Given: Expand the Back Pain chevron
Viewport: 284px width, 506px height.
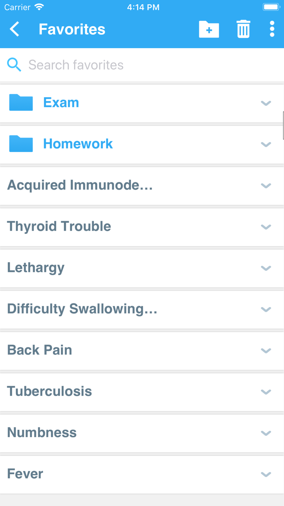Looking at the screenshot, I should point(266,351).
